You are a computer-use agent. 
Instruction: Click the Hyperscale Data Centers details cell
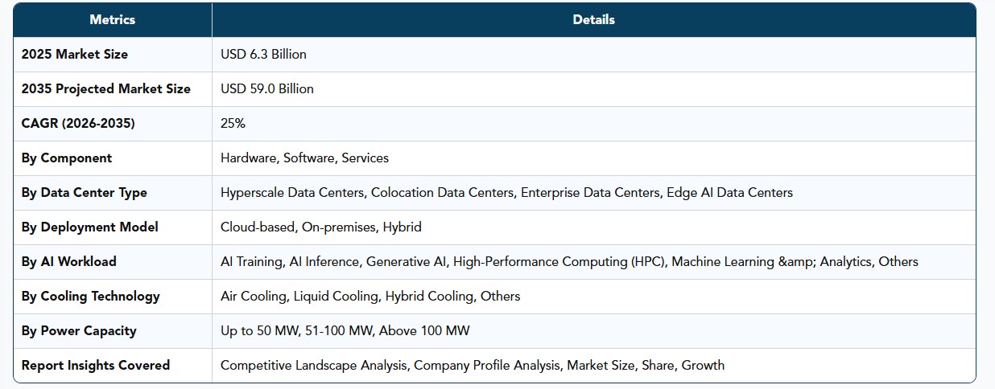(506, 193)
